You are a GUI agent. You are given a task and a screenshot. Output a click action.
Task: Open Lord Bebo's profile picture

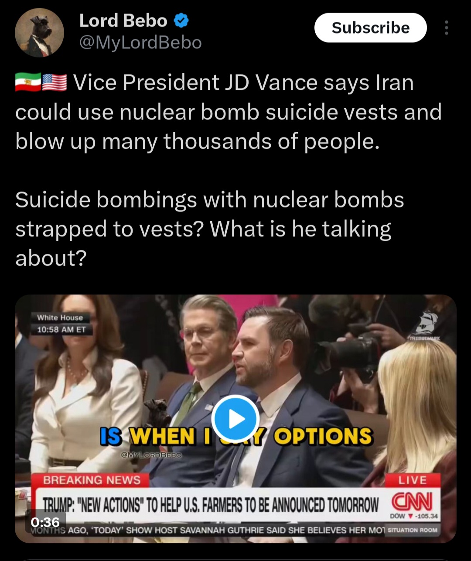pyautogui.click(x=39, y=33)
